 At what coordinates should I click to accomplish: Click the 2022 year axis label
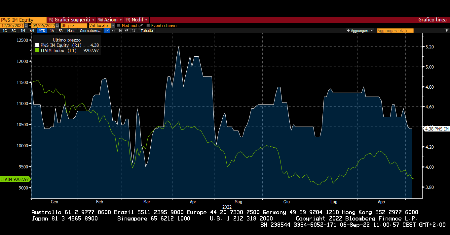point(227,207)
